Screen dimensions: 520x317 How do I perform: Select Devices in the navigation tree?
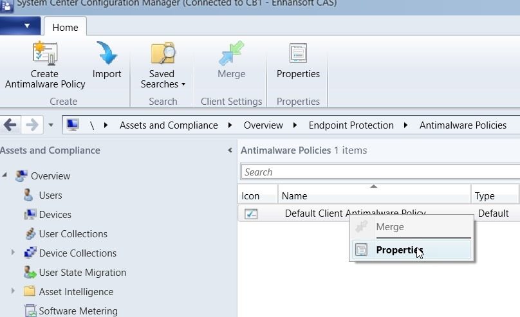(x=55, y=214)
